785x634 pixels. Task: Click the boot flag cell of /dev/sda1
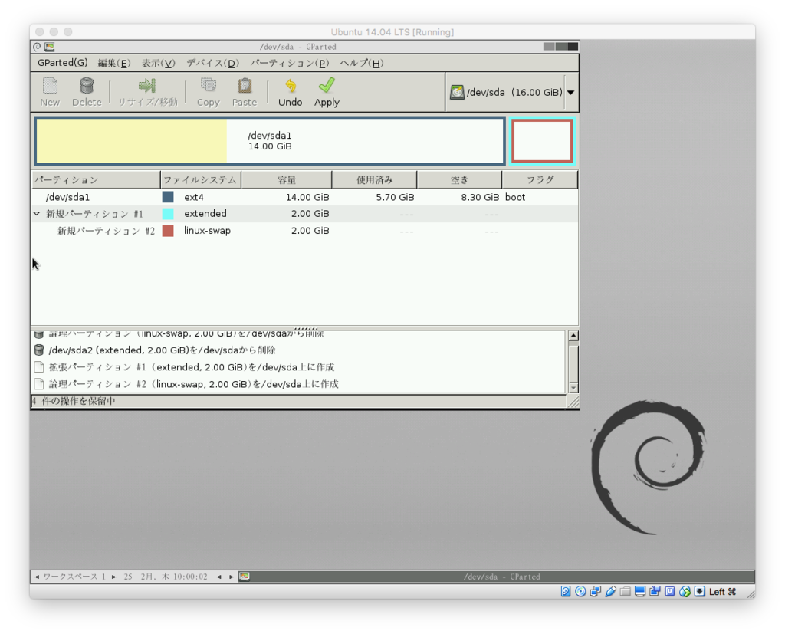(515, 197)
